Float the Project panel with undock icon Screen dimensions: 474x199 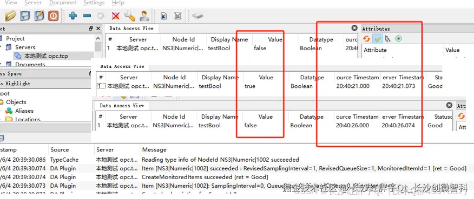tap(91, 29)
